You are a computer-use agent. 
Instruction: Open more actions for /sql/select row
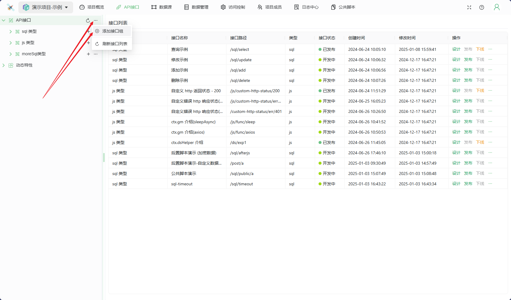[x=490, y=49]
